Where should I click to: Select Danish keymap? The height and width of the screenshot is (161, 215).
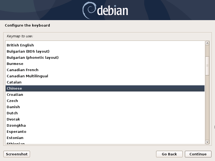click(x=105, y=107)
